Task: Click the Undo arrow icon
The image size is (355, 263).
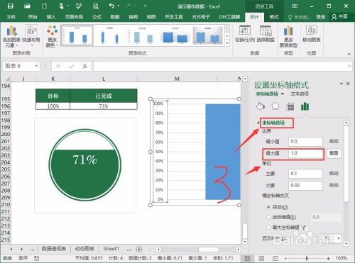Action: [111, 6]
